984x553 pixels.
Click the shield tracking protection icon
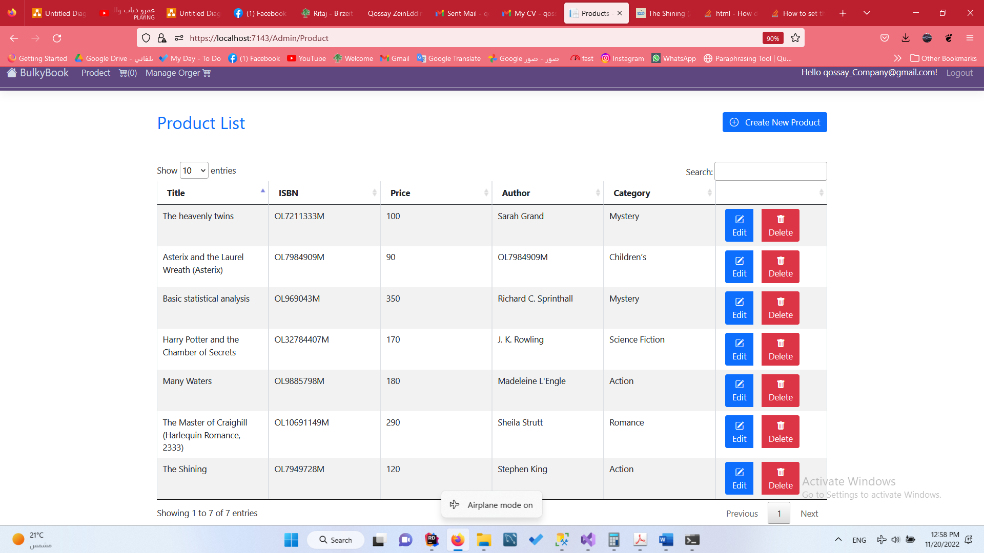(146, 38)
